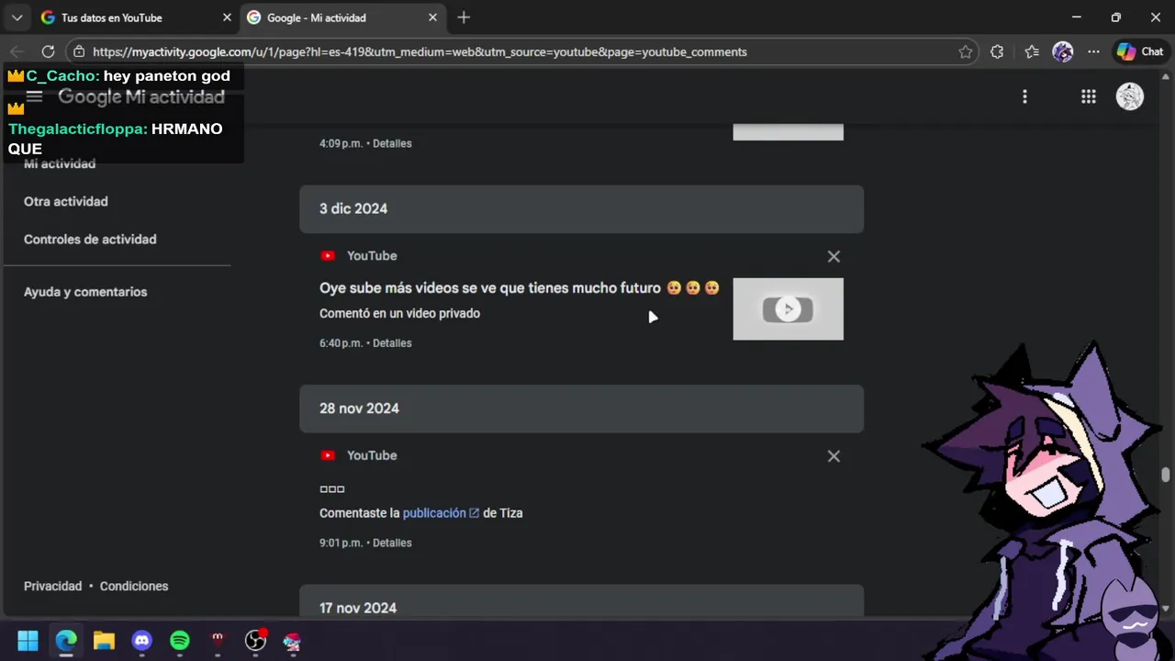Open the browser profile avatar in toolbar
Image resolution: width=1175 pixels, height=661 pixels.
[1063, 52]
